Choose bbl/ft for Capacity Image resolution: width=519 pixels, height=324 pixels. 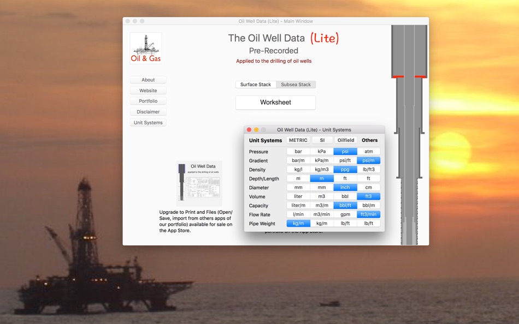click(345, 205)
